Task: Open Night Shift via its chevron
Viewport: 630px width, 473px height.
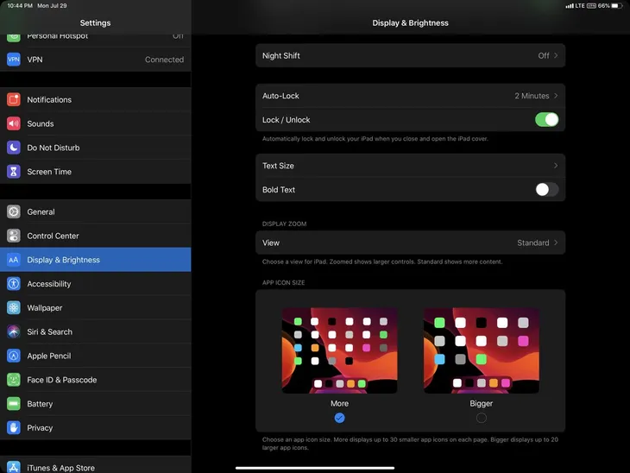Action: tap(556, 55)
